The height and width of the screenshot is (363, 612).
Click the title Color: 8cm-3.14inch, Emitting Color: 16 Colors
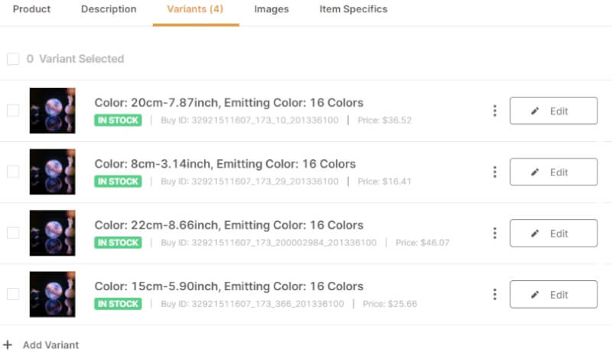pos(225,164)
